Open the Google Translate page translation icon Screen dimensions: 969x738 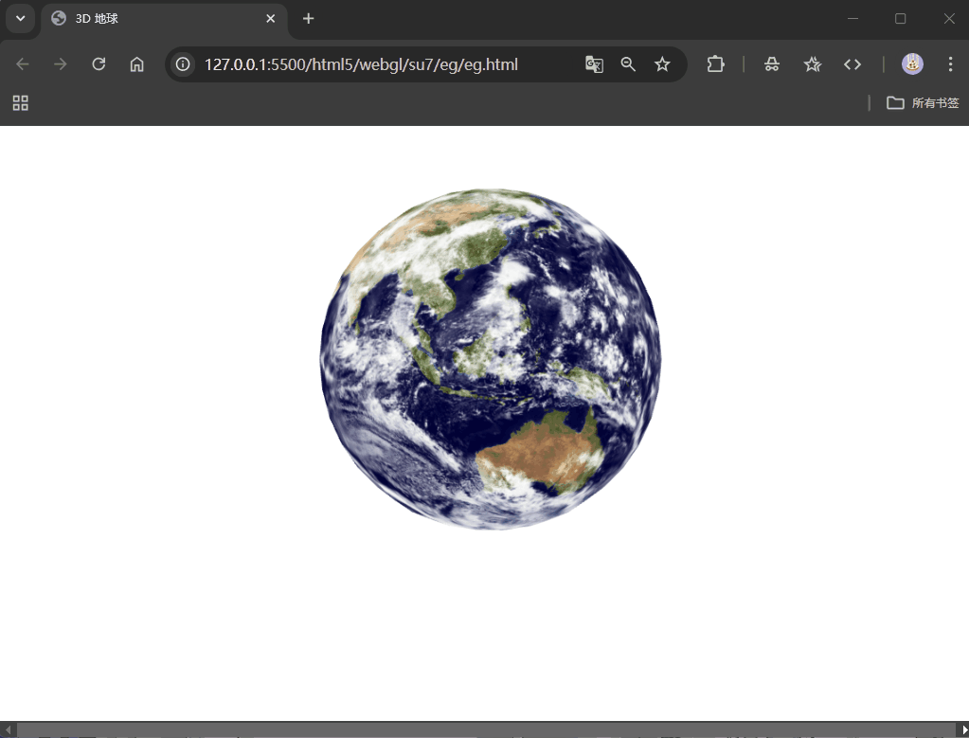pyautogui.click(x=594, y=64)
